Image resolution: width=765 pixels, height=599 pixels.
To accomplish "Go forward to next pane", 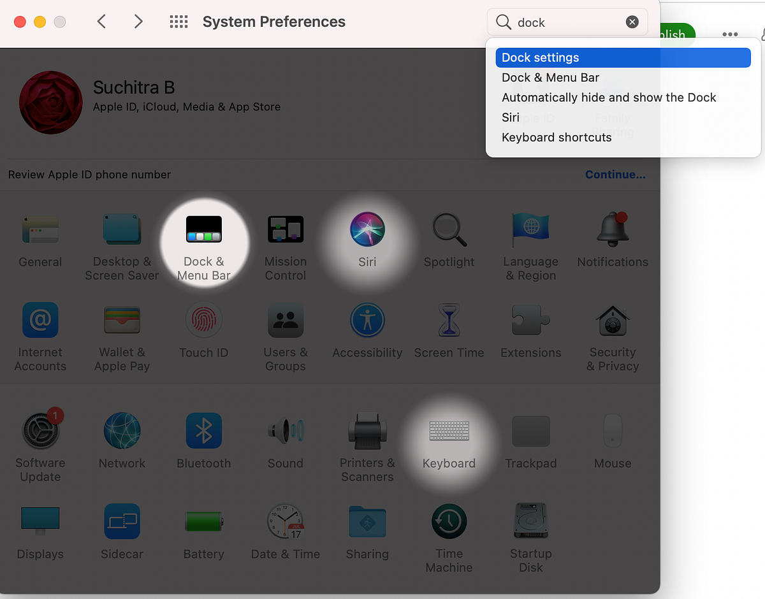I will 138,22.
